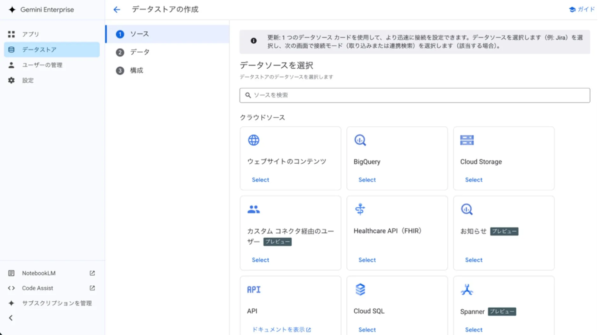Open NotebookLM via its external link
This screenshot has height=335, width=598.
coord(92,273)
